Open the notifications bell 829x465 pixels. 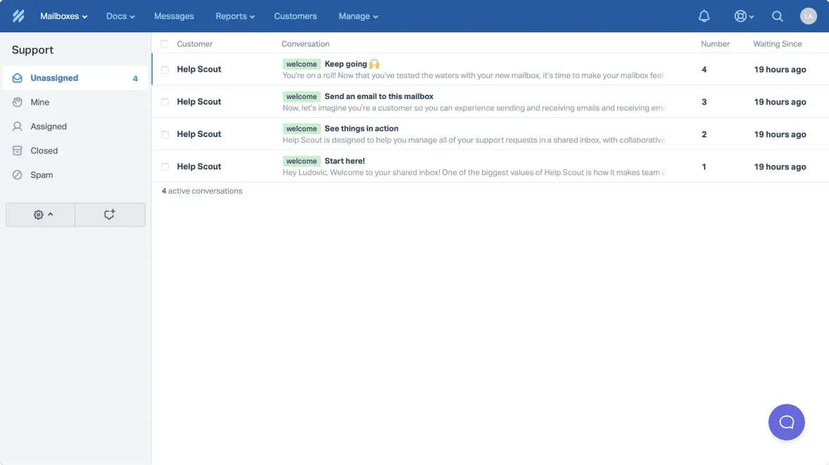pyautogui.click(x=704, y=16)
